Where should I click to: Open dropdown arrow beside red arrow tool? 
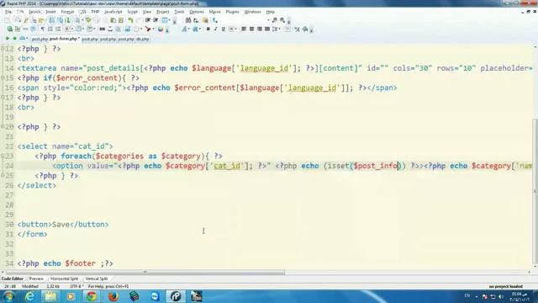pos(153,29)
